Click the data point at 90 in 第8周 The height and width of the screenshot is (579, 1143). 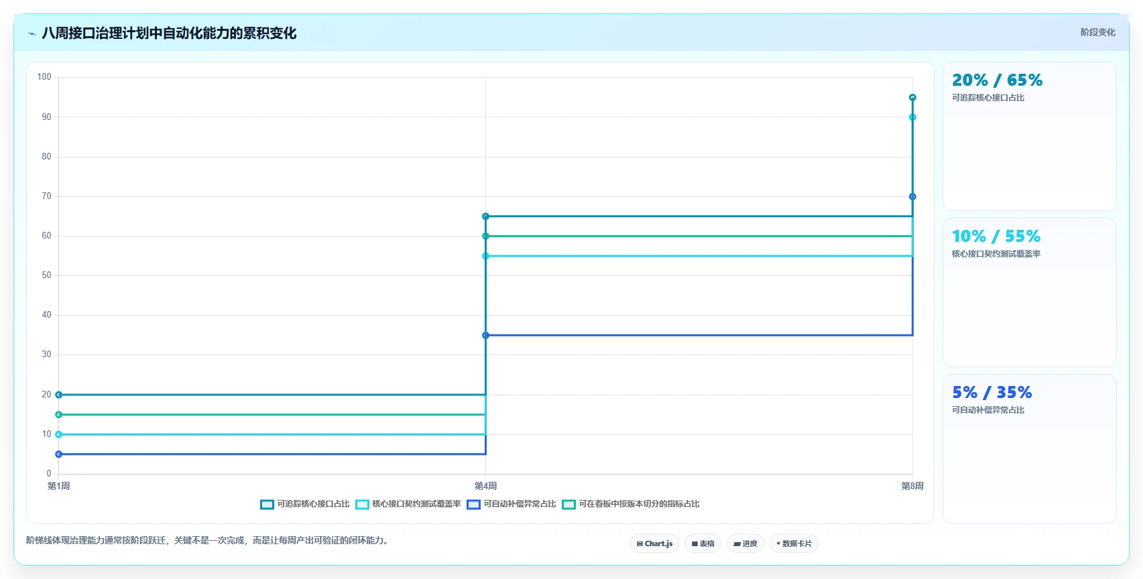pyautogui.click(x=912, y=117)
